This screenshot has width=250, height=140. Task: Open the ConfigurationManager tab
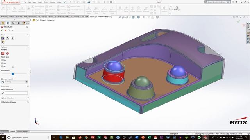tap(13, 23)
